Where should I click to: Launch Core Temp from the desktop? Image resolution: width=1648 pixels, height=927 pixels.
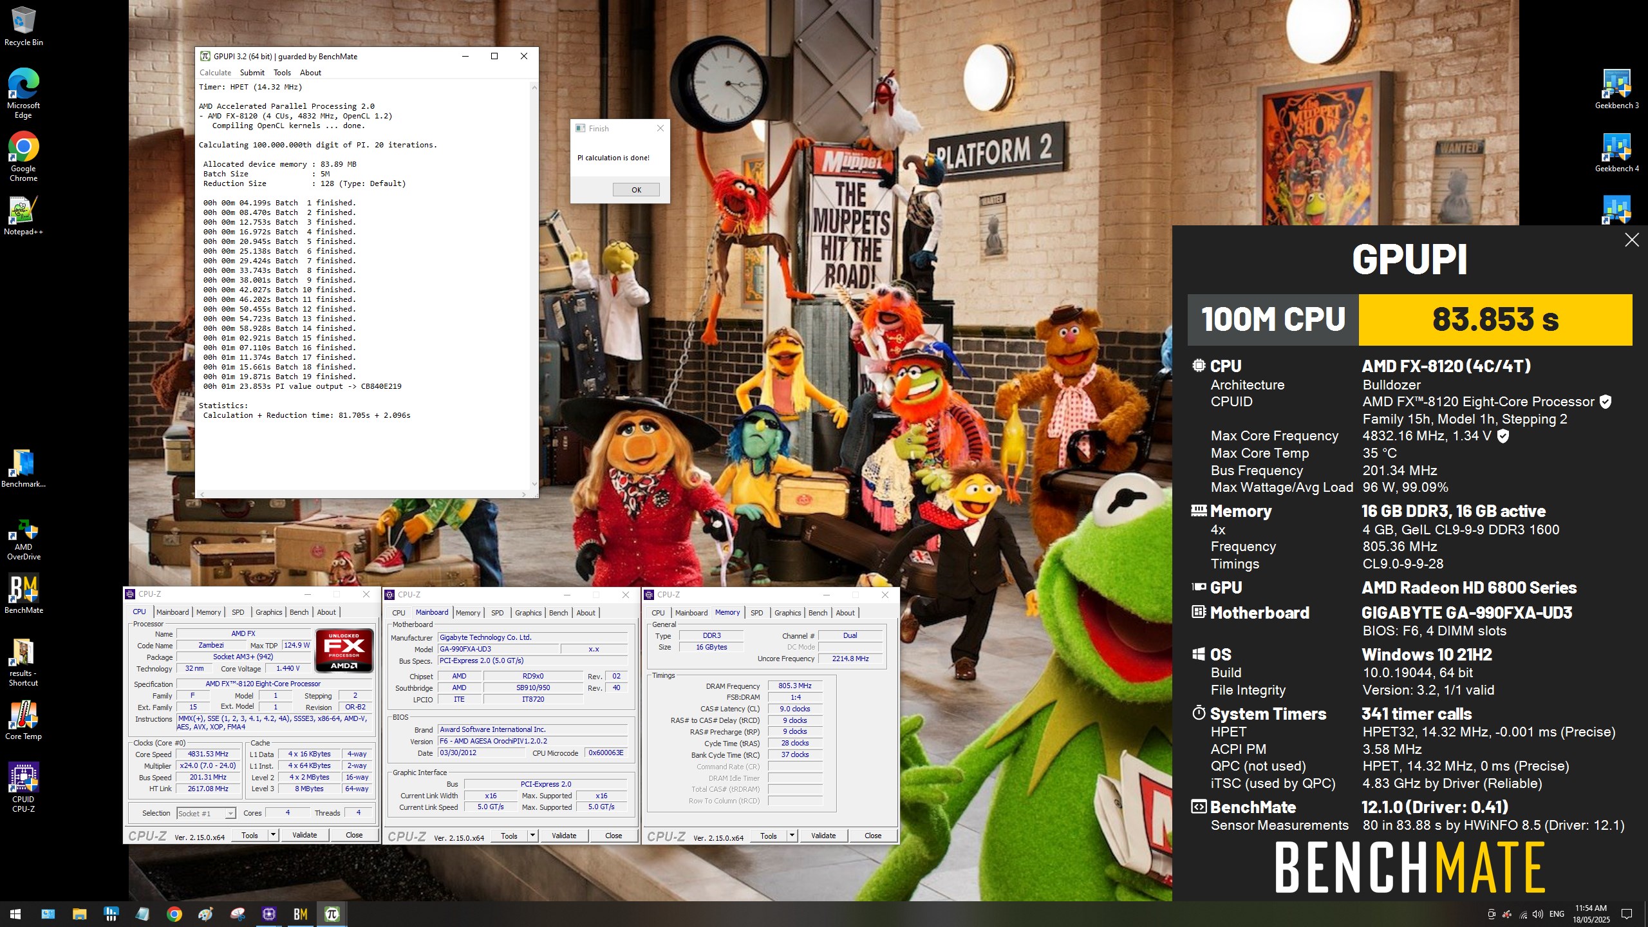pos(23,720)
